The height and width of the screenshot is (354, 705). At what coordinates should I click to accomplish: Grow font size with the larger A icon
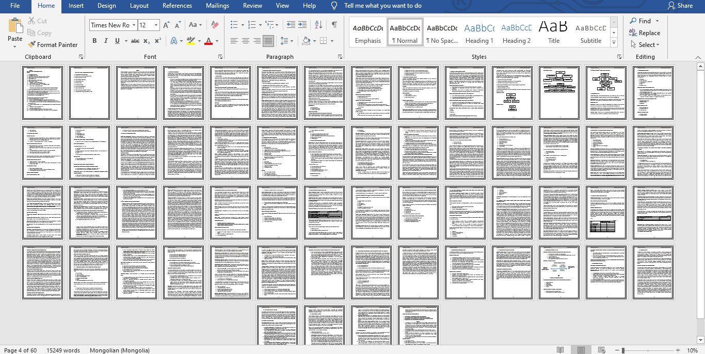pos(166,25)
